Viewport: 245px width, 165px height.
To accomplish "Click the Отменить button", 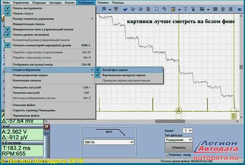I will tap(179, 147).
